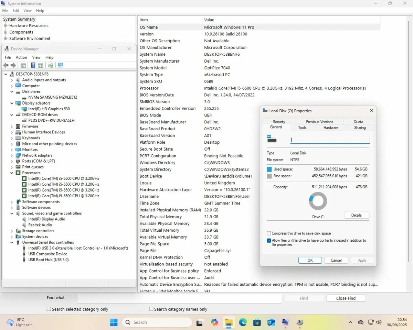Open Microsoft Edge from the taskbar
This screenshot has width=413, height=330.
(x=243, y=322)
